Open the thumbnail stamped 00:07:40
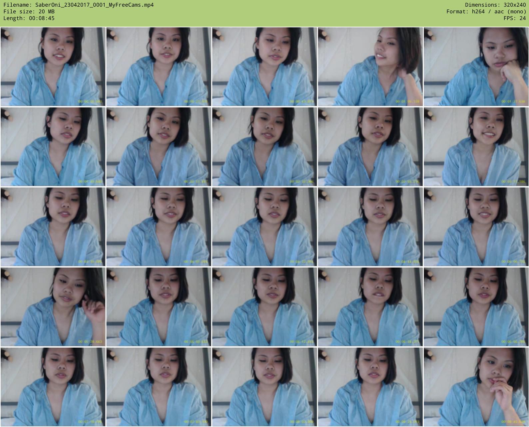Viewport: 529px width, 427px height. pyautogui.click(x=159, y=387)
